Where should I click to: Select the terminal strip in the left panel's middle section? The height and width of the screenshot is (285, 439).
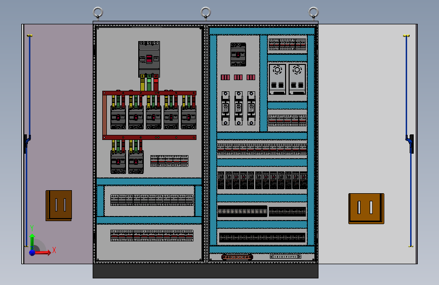point(152,200)
